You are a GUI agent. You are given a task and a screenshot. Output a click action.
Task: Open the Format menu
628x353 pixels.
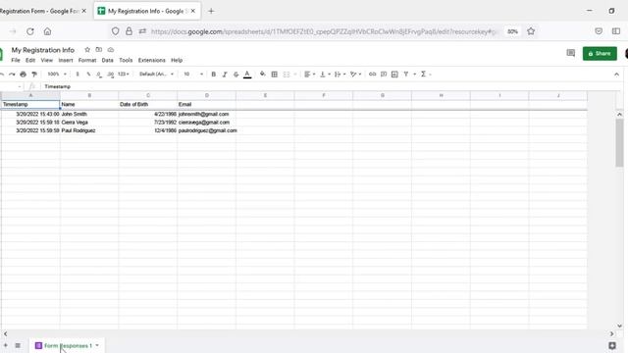pyautogui.click(x=87, y=60)
